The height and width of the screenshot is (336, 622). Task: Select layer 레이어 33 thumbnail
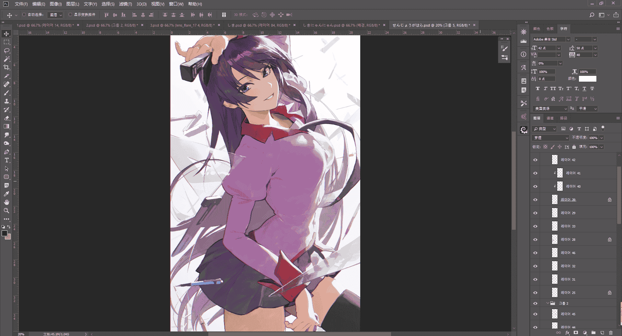555,226
